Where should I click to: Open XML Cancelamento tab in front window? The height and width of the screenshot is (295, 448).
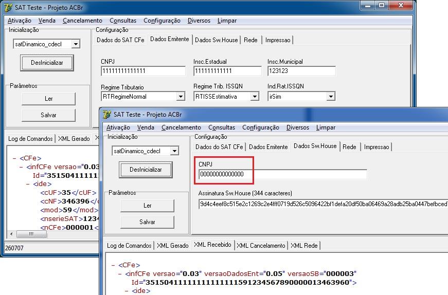click(x=261, y=245)
